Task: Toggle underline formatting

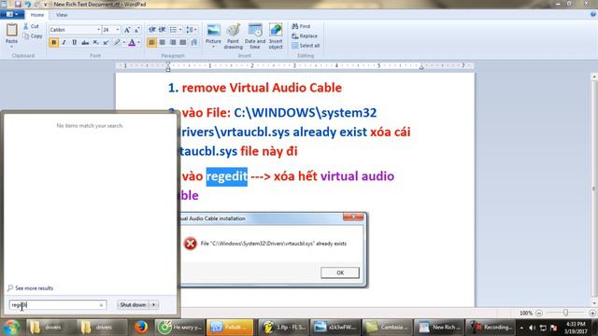Action: coord(75,42)
